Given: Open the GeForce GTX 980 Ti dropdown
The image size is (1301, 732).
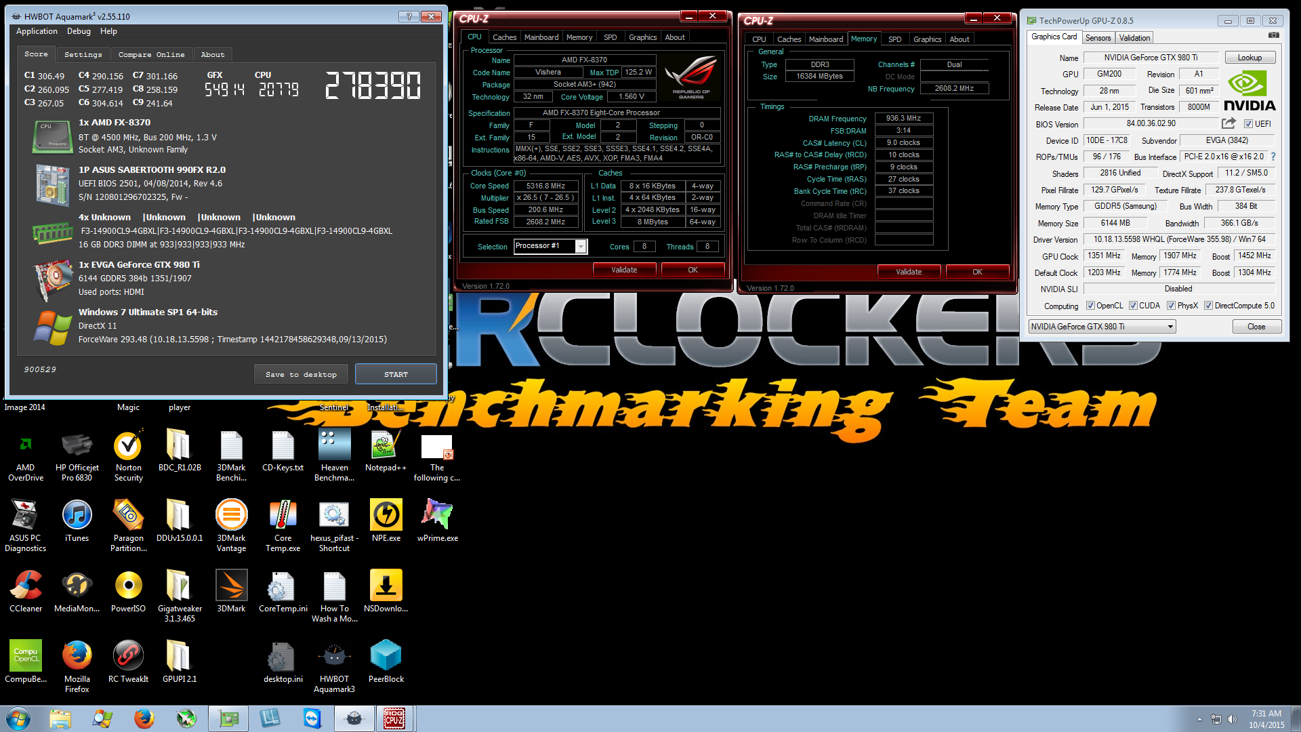Looking at the screenshot, I should [1102, 327].
